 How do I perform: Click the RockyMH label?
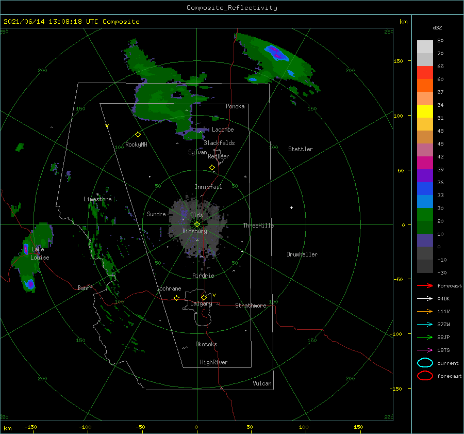tap(136, 144)
